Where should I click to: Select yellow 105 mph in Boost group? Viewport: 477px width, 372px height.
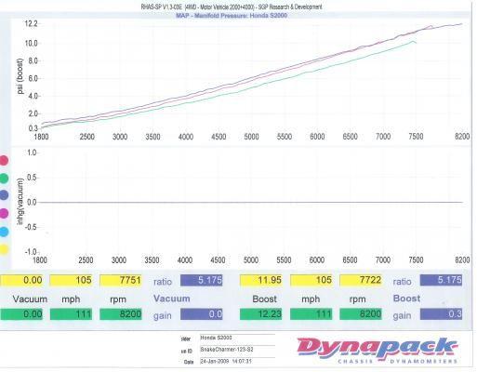tap(311, 280)
